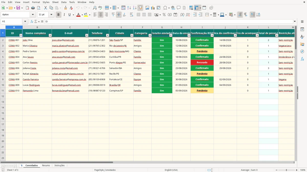Open the Data menu
Viewport: 307px width, 172px height.
(64, 2)
